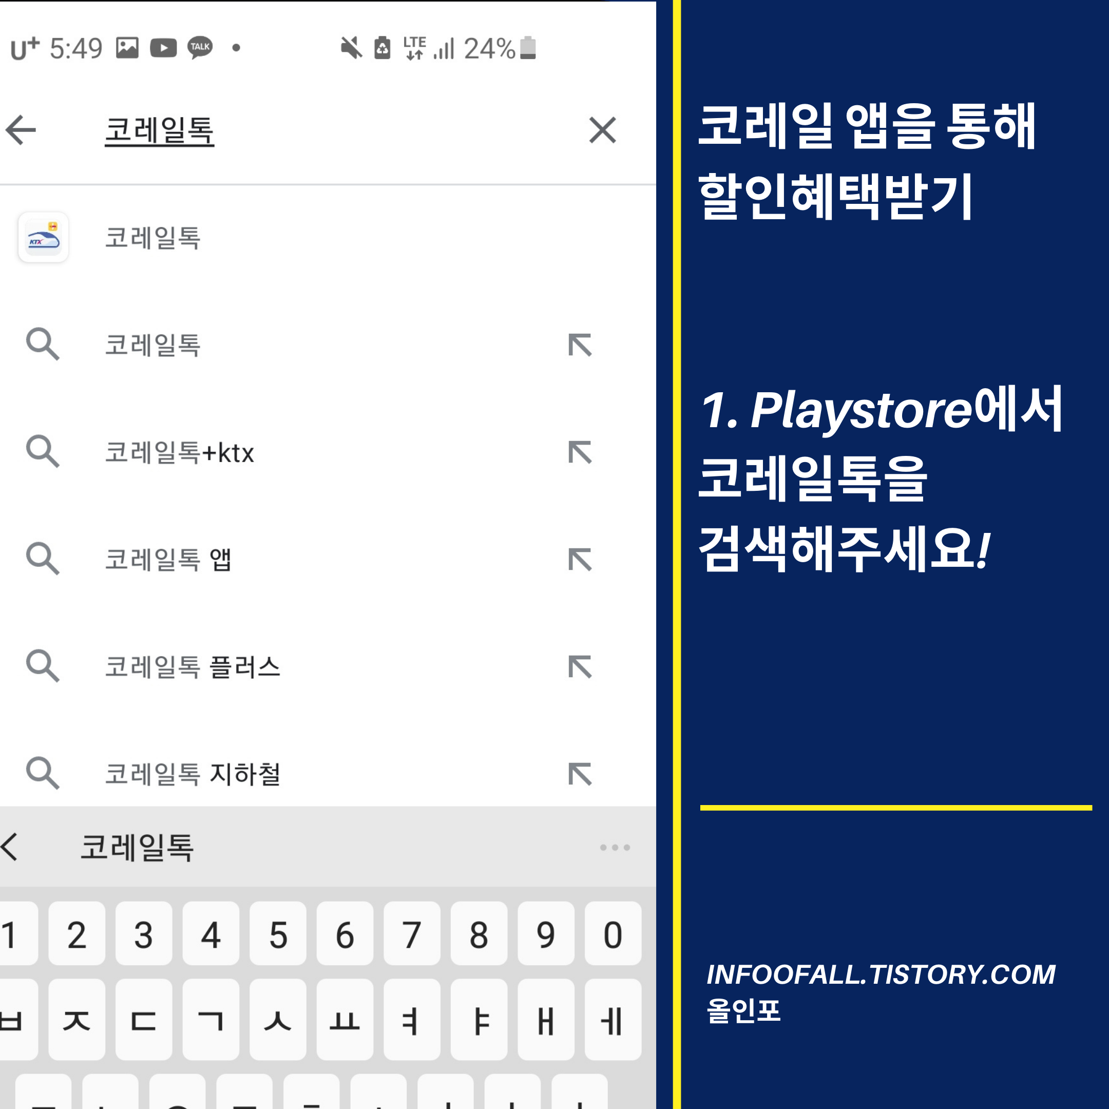This screenshot has width=1109, height=1109.
Task: Tap the ㅔ keyboard key
Action: 613,1020
